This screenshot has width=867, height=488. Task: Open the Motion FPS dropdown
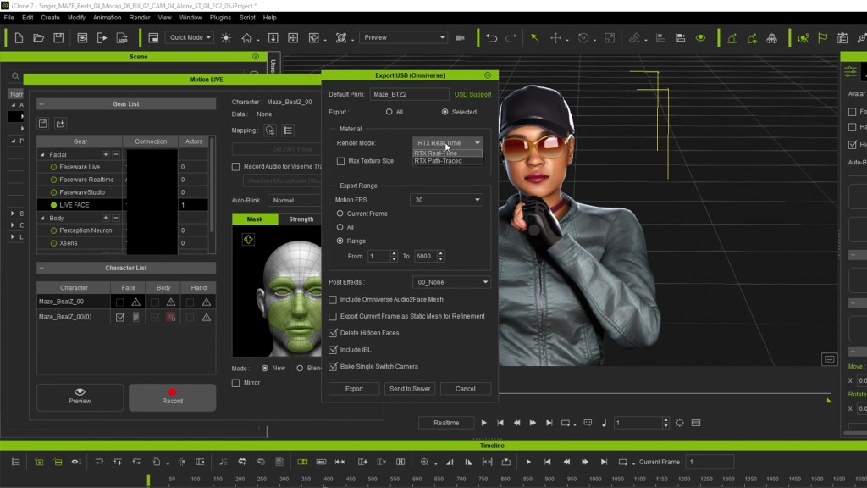(445, 200)
